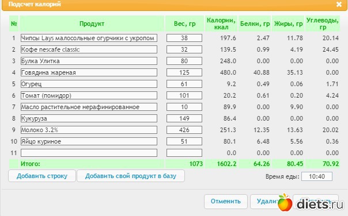Click Добавить свой продукт в базу button

(131, 176)
